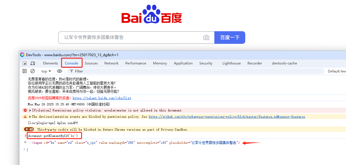Open the Application tab
Screen dimensions: 346x165
tap(183, 63)
